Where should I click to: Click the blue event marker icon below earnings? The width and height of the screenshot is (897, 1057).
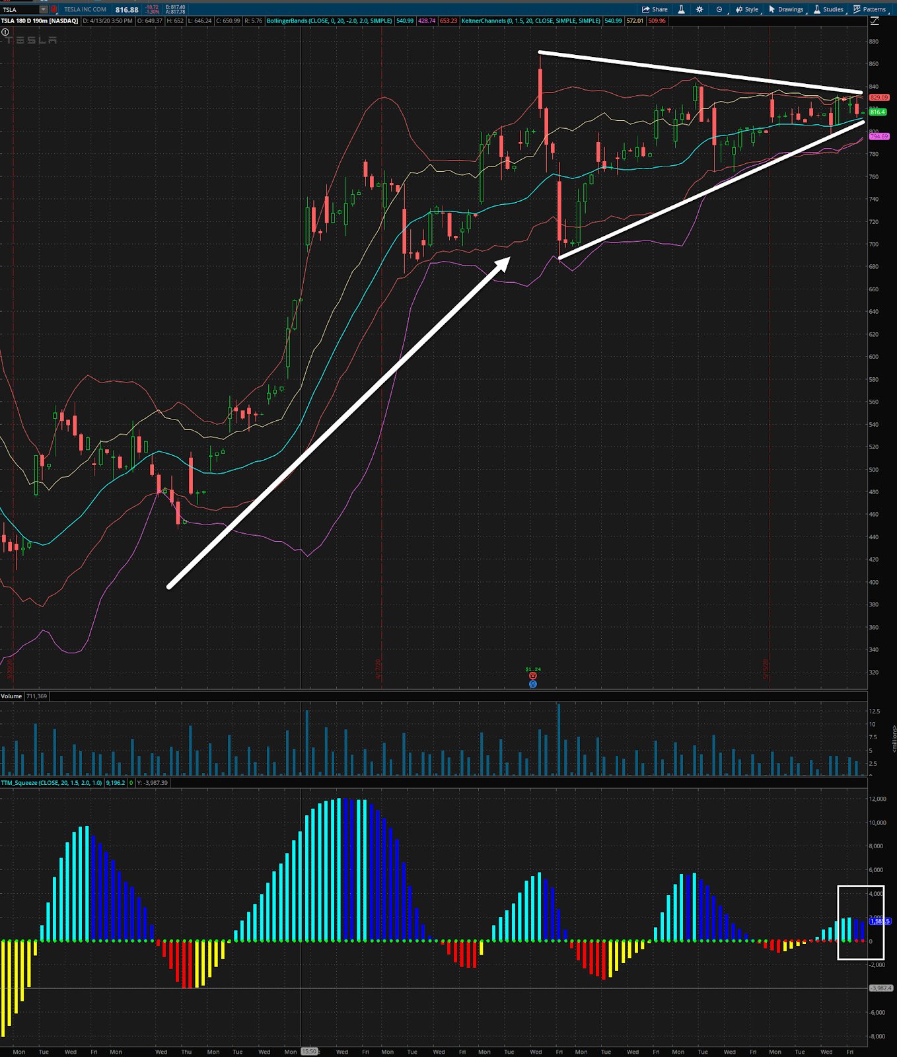tap(533, 684)
